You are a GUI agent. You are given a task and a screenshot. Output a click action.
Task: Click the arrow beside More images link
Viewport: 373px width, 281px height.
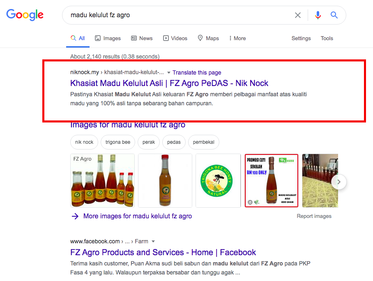[75, 216]
